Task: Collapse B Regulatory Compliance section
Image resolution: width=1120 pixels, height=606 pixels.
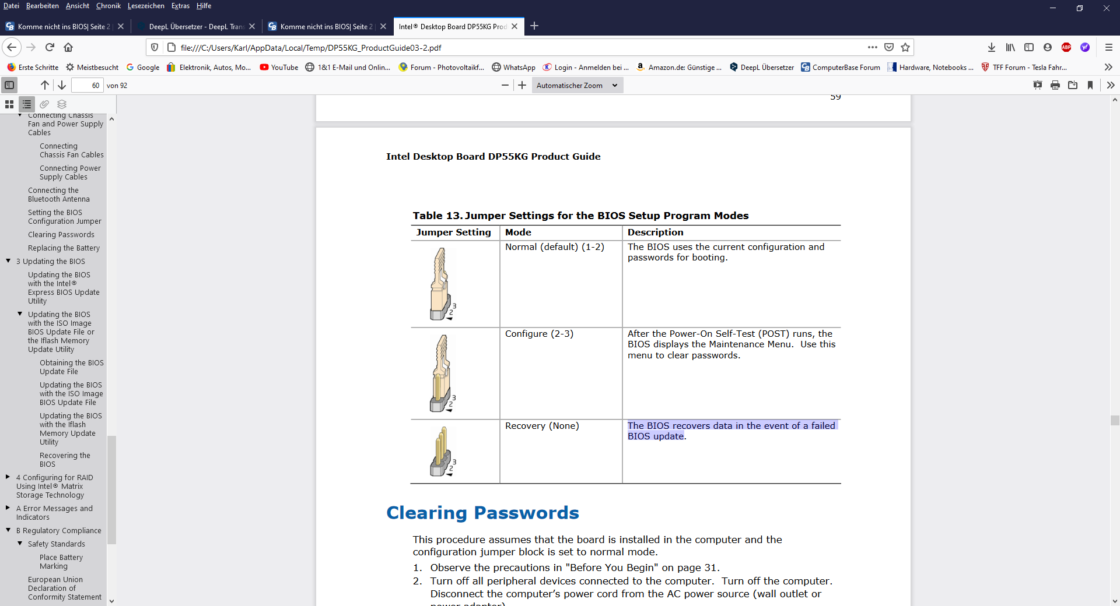Action: tap(8, 530)
